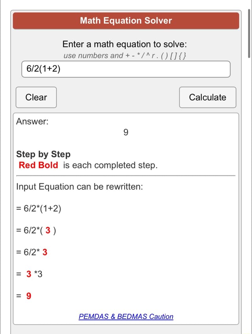Open the PEMDAS & BEDMAS Caution link

point(126,317)
